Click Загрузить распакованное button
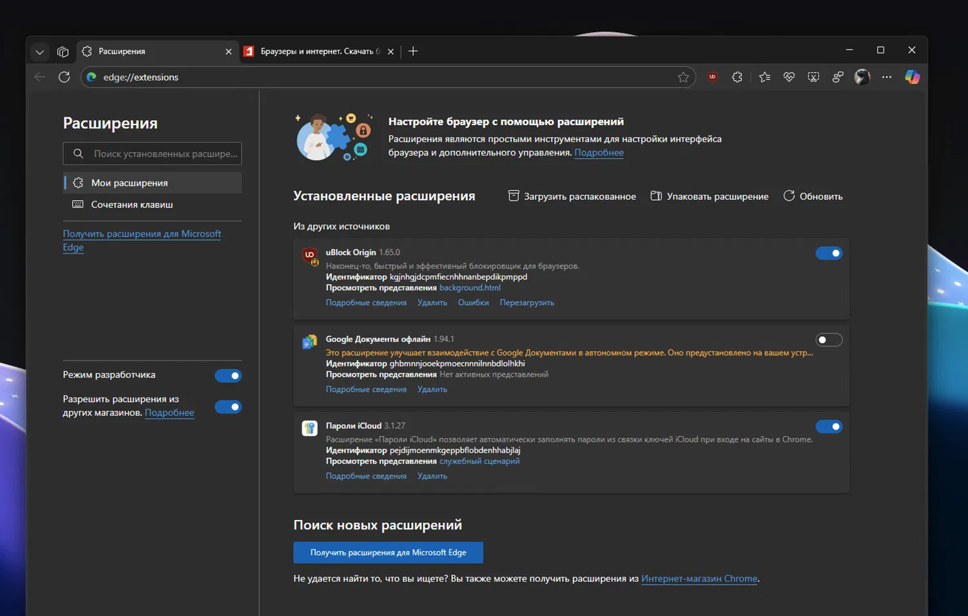 [x=572, y=196]
